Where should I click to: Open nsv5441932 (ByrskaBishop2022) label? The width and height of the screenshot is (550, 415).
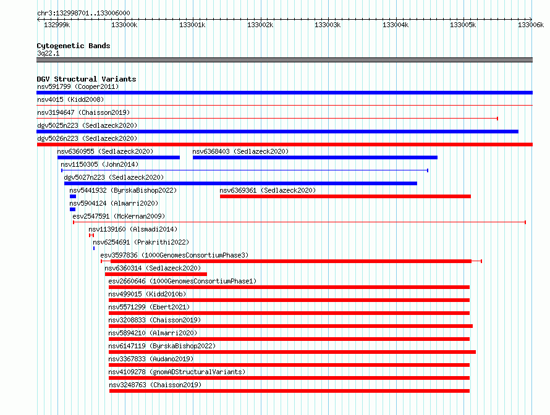[123, 190]
